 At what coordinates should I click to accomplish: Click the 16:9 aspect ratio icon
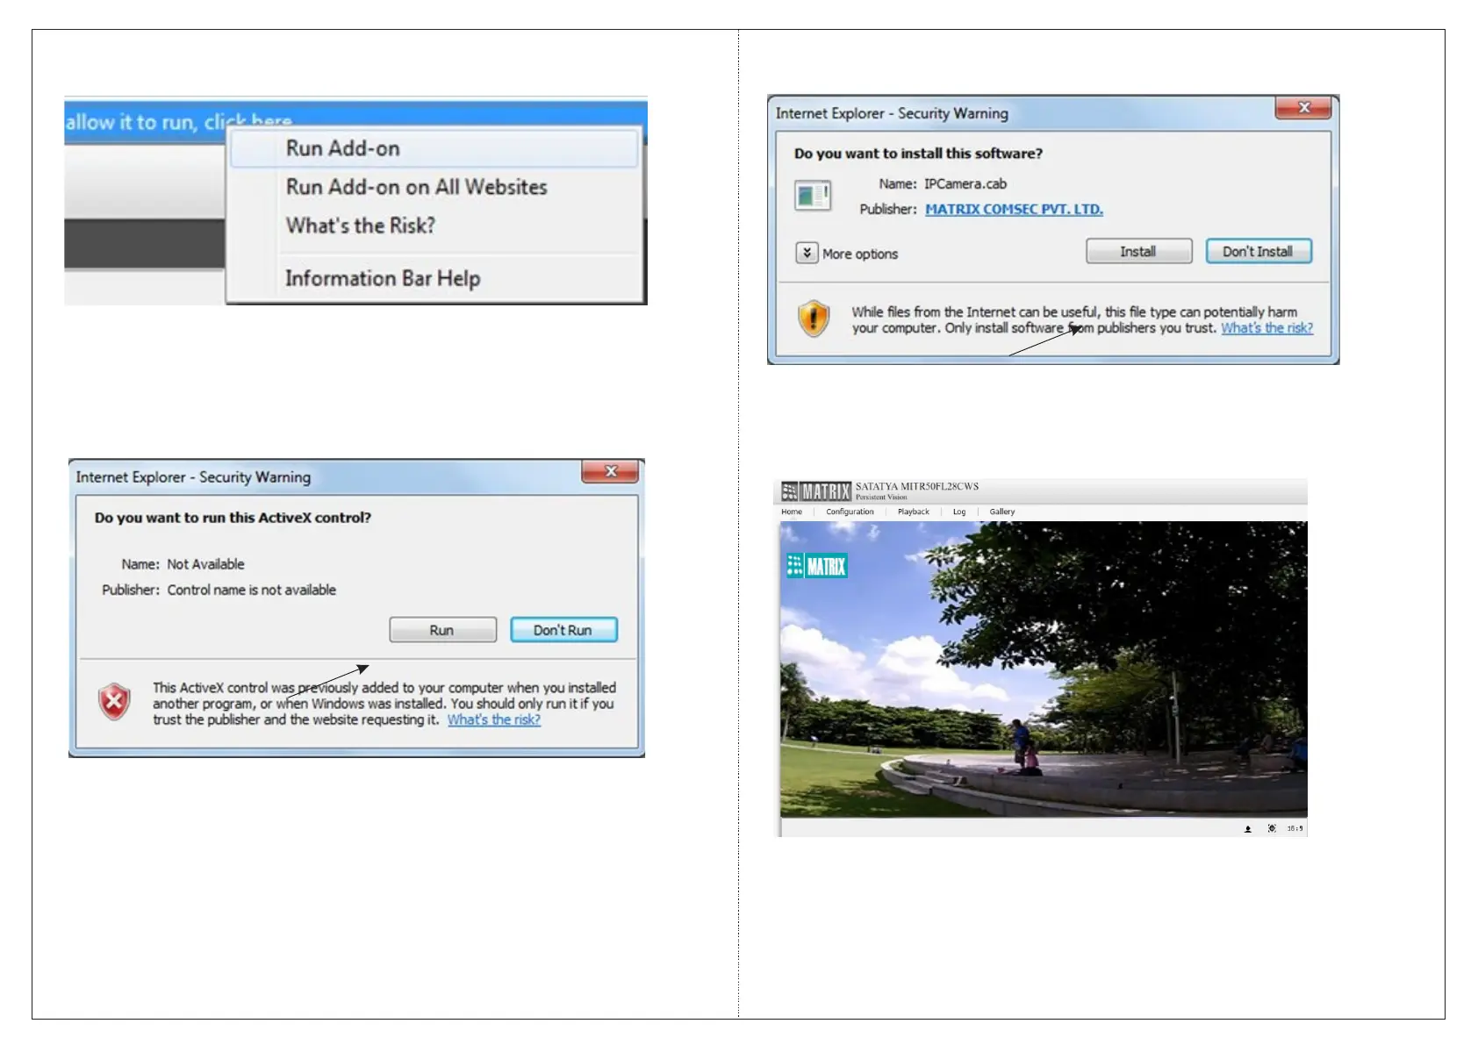[x=1295, y=828]
